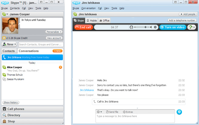Select the Jiro Ishikawa active conversation row

tap(33, 57)
